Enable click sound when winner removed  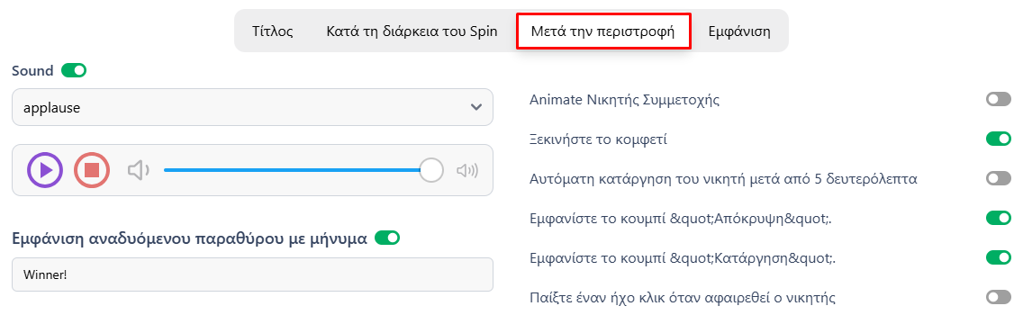[x=998, y=298]
